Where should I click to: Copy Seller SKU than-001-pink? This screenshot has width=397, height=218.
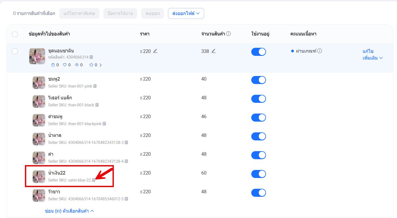pyautogui.click(x=95, y=86)
